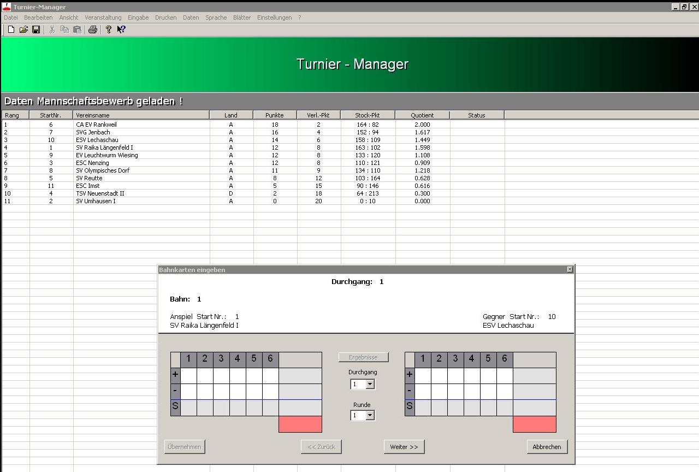Click the Open folder toolbar icon
This screenshot has width=699, height=472.
[x=23, y=29]
